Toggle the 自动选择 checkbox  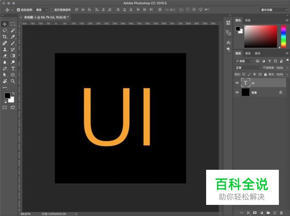(18, 9)
